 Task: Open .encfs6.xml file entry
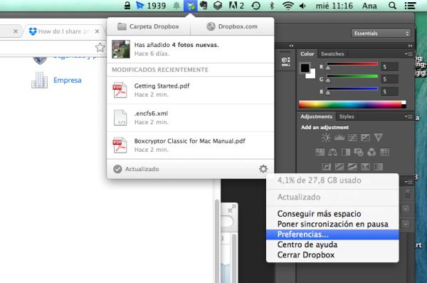point(190,118)
